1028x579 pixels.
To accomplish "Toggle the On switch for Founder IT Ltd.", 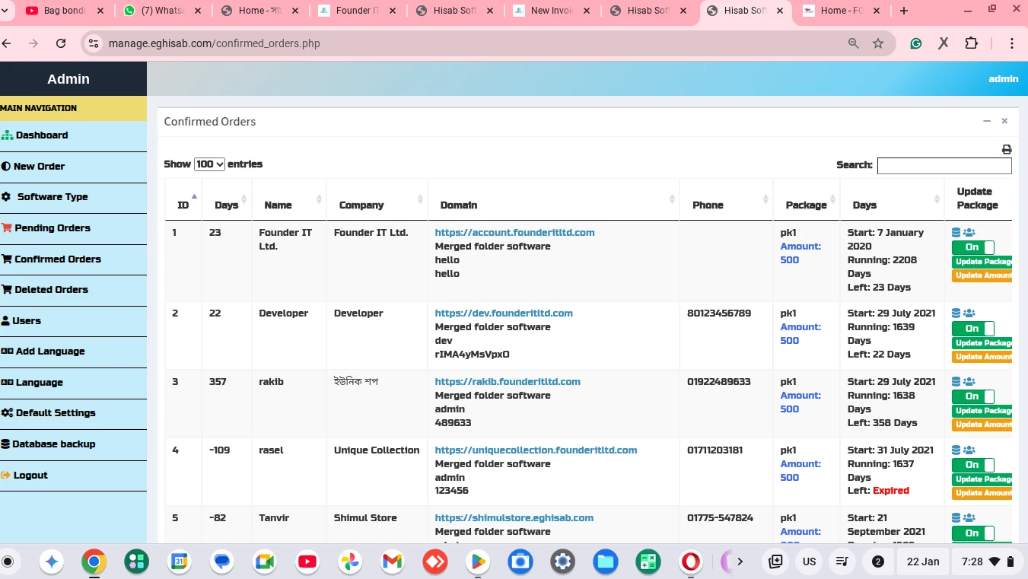I will [972, 247].
